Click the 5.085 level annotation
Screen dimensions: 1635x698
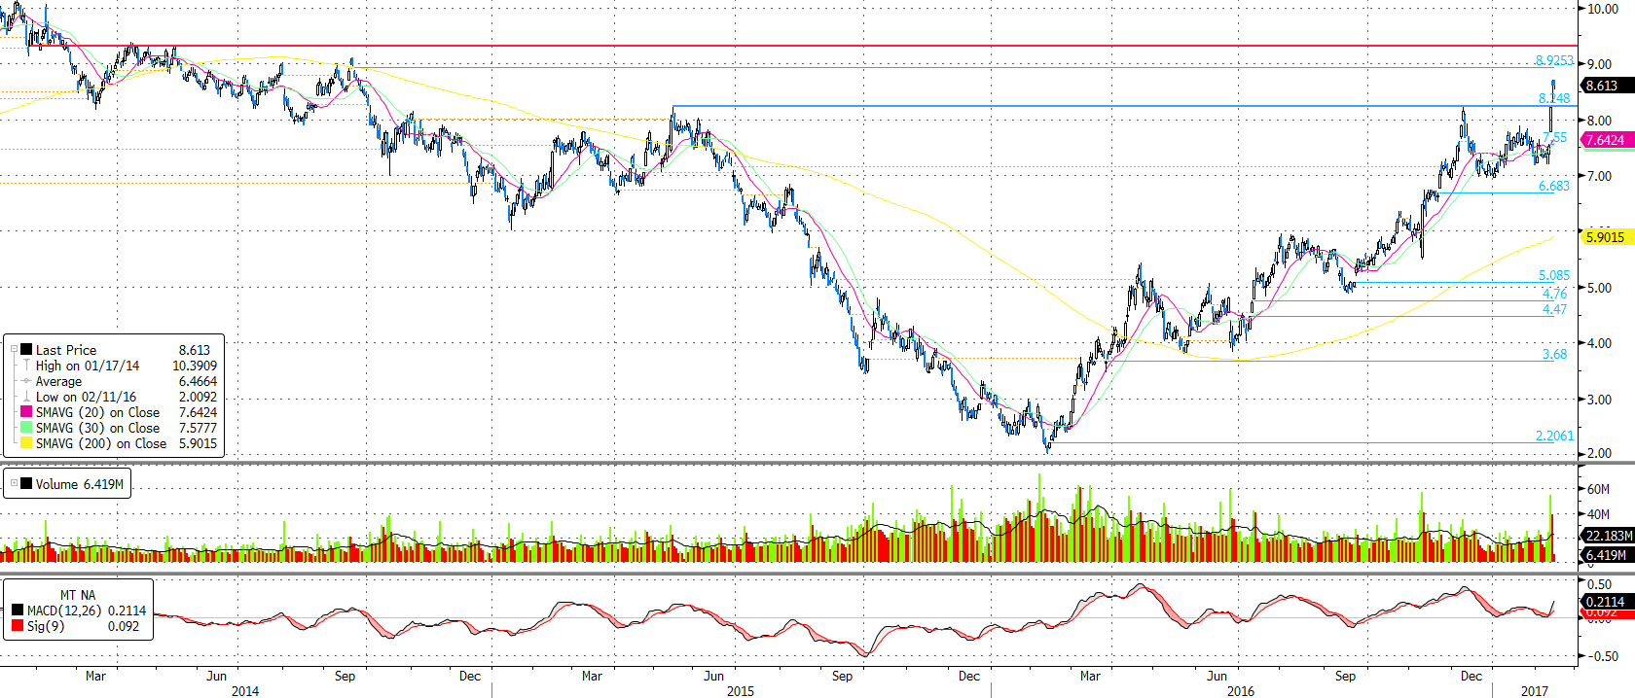click(1554, 275)
